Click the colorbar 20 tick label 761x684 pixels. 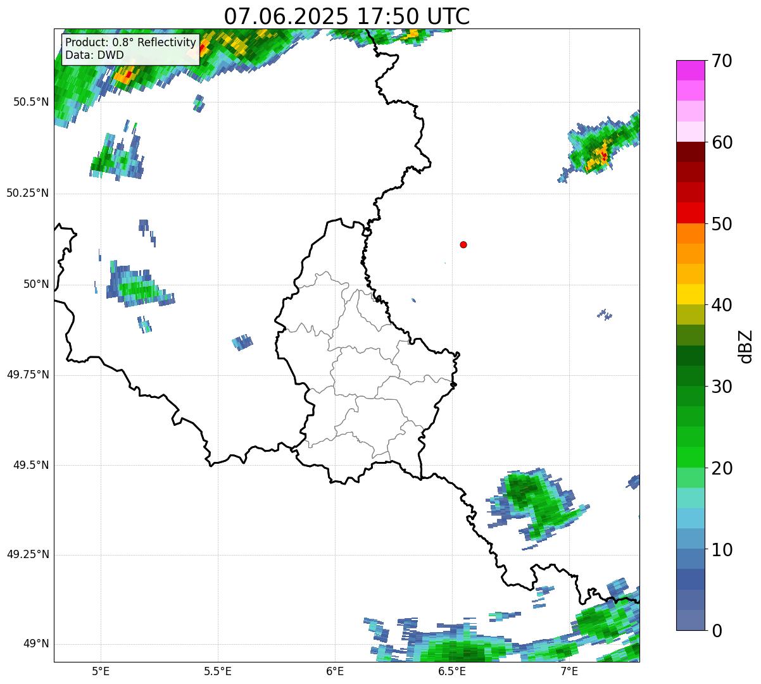(x=722, y=468)
